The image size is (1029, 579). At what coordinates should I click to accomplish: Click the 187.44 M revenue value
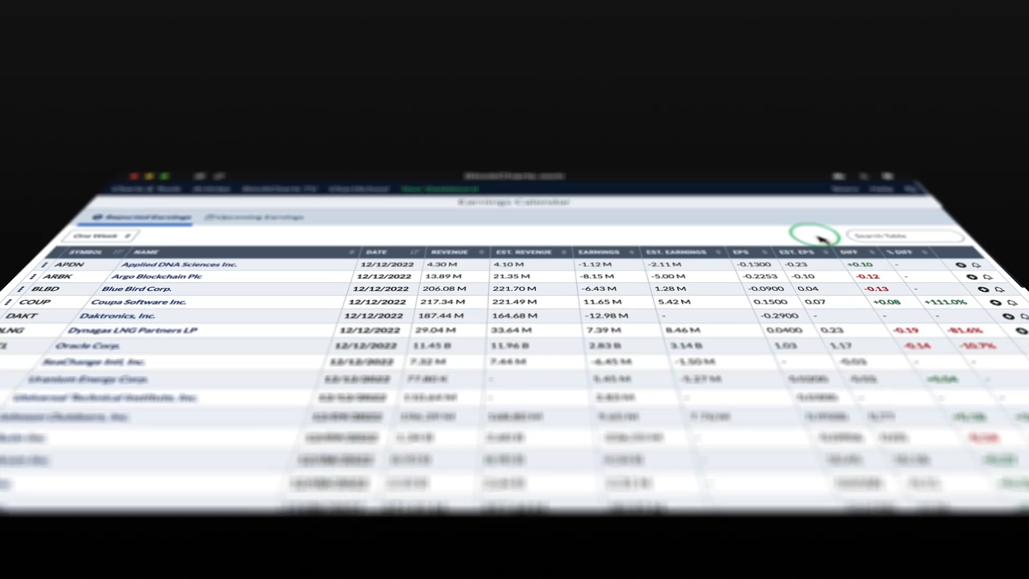(441, 316)
